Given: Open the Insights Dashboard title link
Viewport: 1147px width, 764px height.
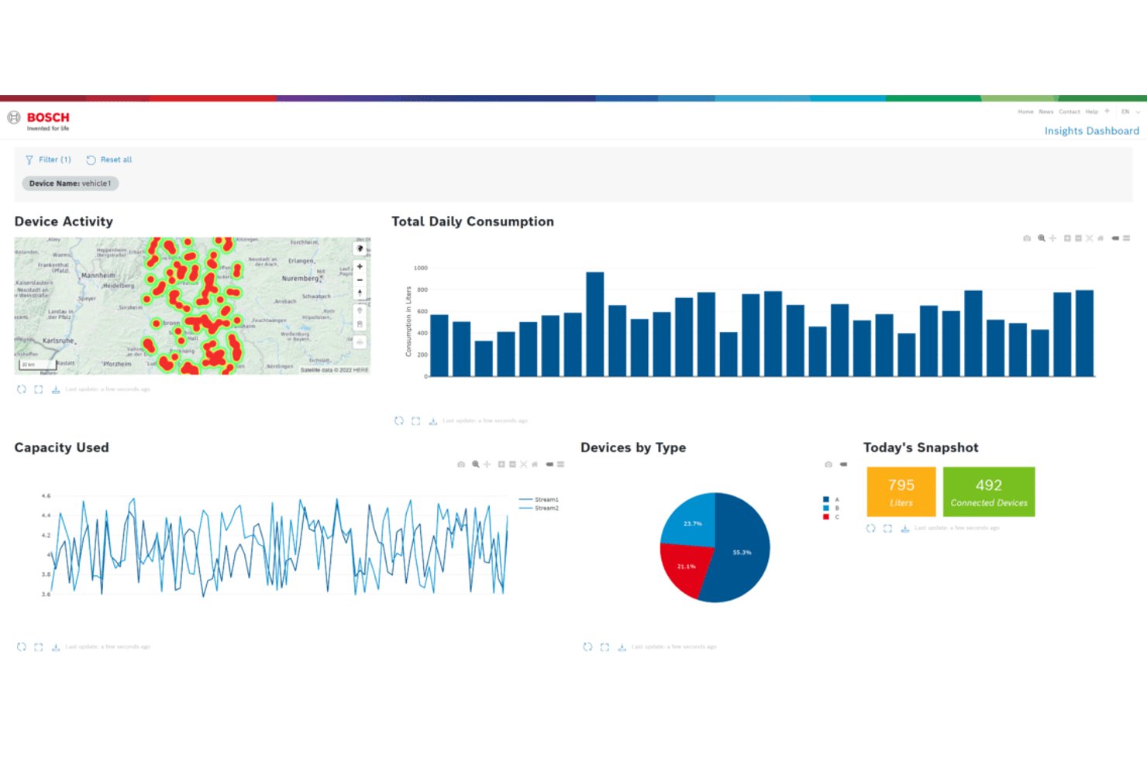Looking at the screenshot, I should [1091, 131].
